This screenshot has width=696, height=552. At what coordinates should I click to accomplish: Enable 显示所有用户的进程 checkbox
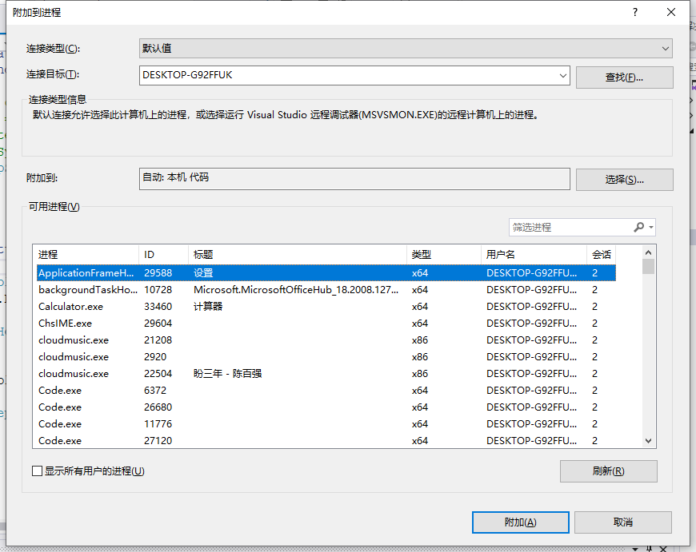(x=37, y=471)
